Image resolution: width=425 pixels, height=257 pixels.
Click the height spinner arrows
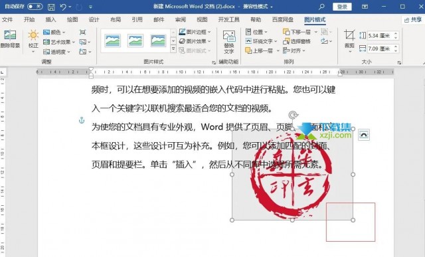coord(396,35)
